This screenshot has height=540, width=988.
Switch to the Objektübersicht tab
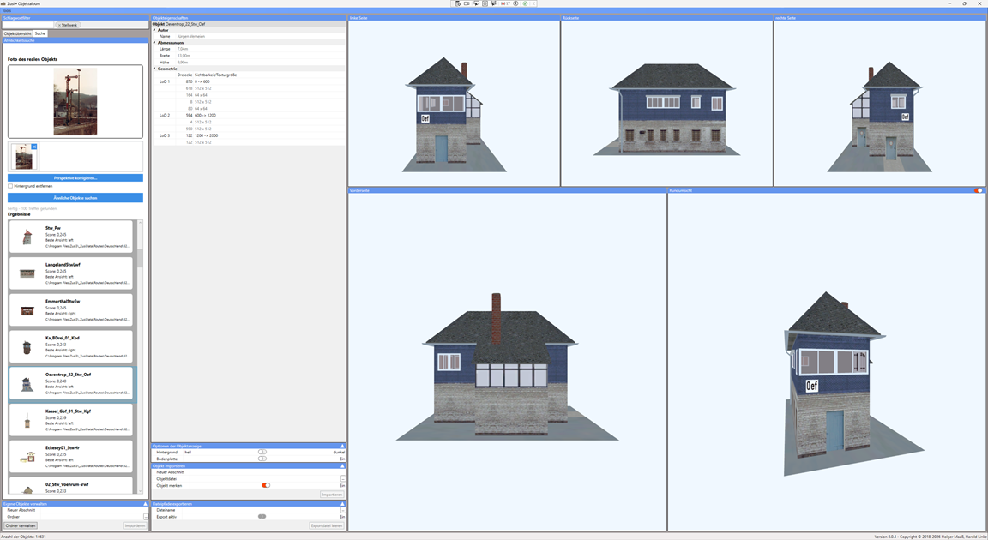pyautogui.click(x=18, y=33)
